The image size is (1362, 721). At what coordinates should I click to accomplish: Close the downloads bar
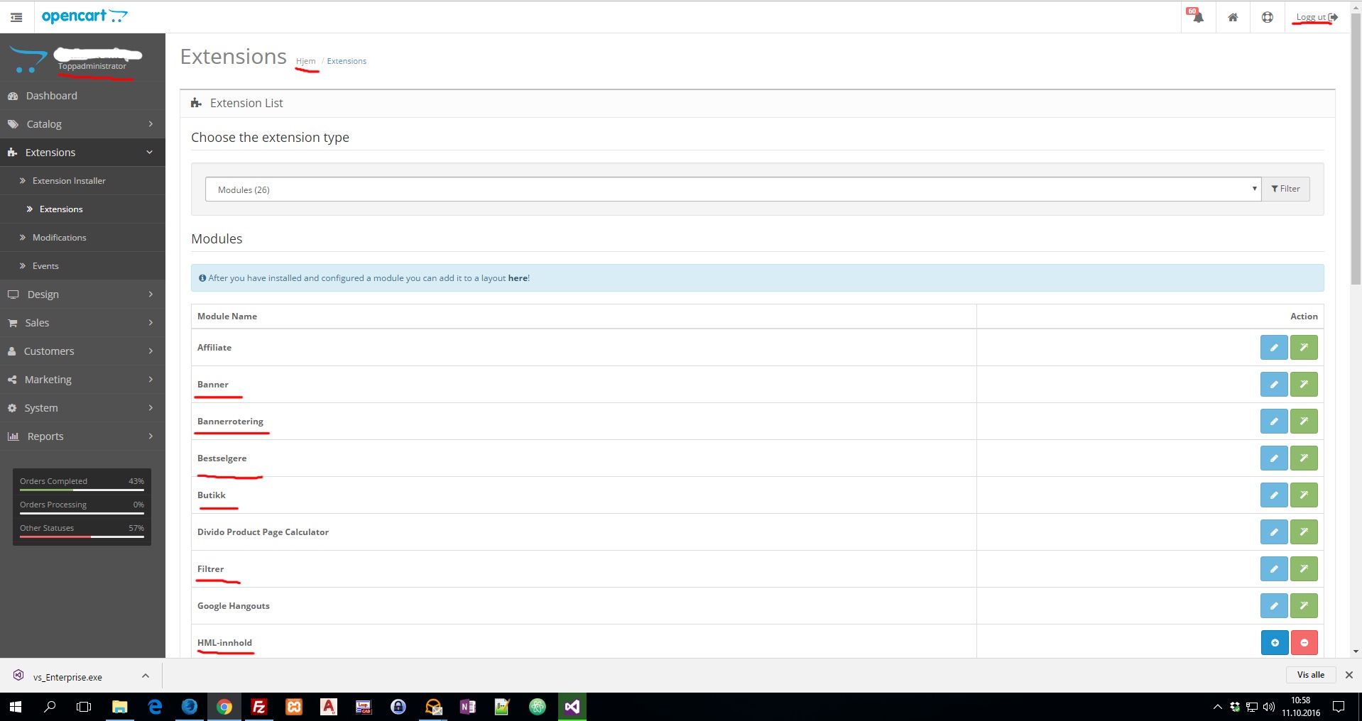tap(1349, 675)
